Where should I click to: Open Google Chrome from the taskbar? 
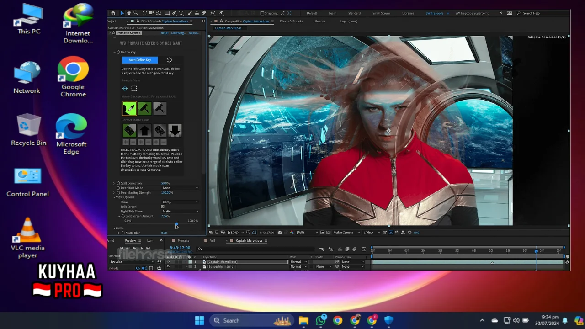tap(338, 320)
